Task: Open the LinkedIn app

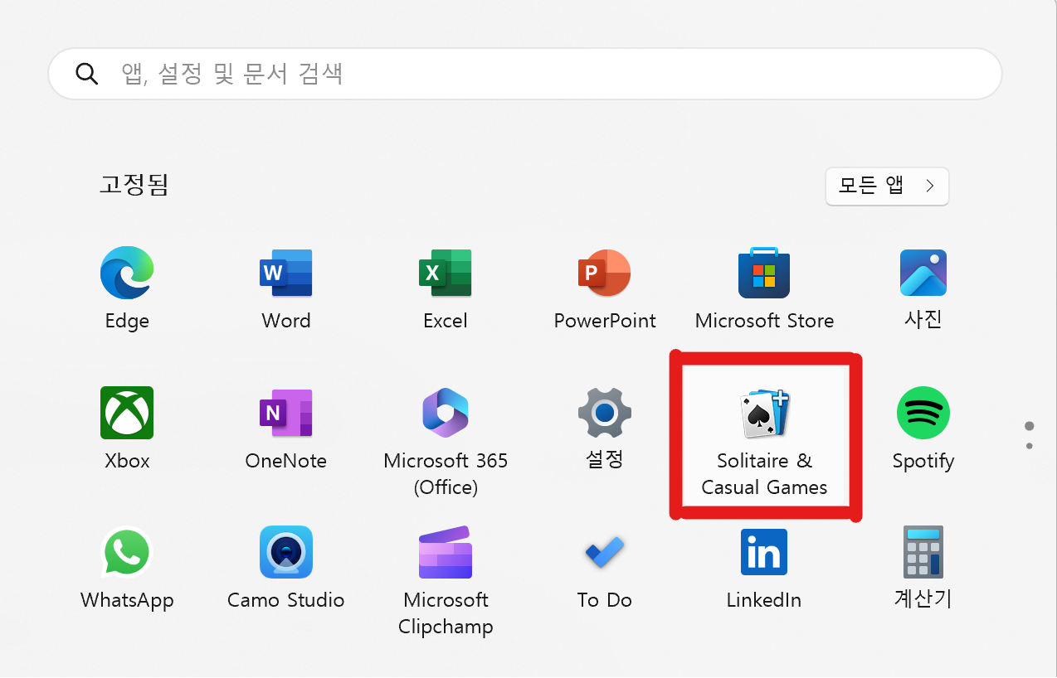Action: pyautogui.click(x=764, y=569)
